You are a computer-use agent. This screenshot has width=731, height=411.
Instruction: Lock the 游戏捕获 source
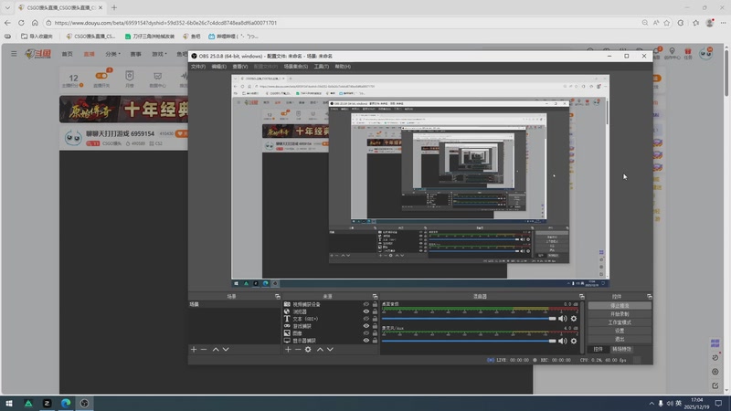pos(375,326)
